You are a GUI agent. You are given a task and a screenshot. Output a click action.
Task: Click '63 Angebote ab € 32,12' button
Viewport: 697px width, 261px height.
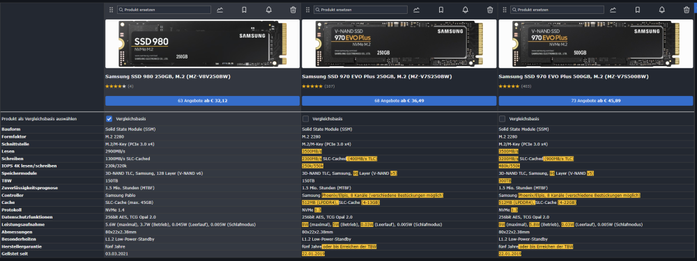coord(202,101)
